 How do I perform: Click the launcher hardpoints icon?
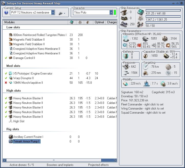[124, 18]
